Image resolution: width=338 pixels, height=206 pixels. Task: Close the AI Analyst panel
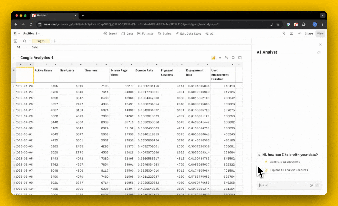[320, 45]
